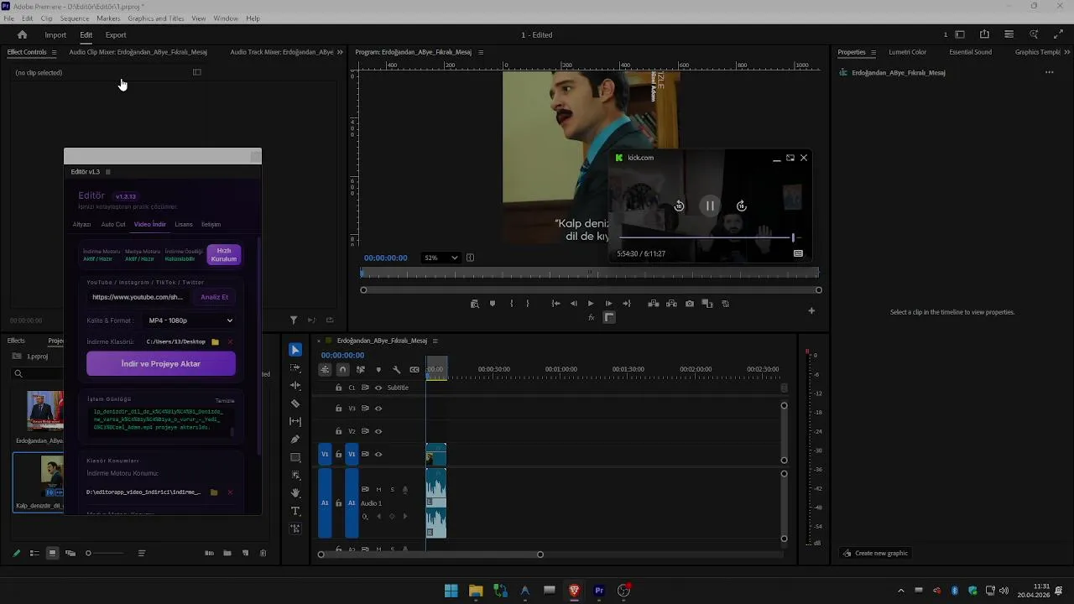1074x604 pixels.
Task: Click the YouTube URL input field
Action: click(139, 297)
